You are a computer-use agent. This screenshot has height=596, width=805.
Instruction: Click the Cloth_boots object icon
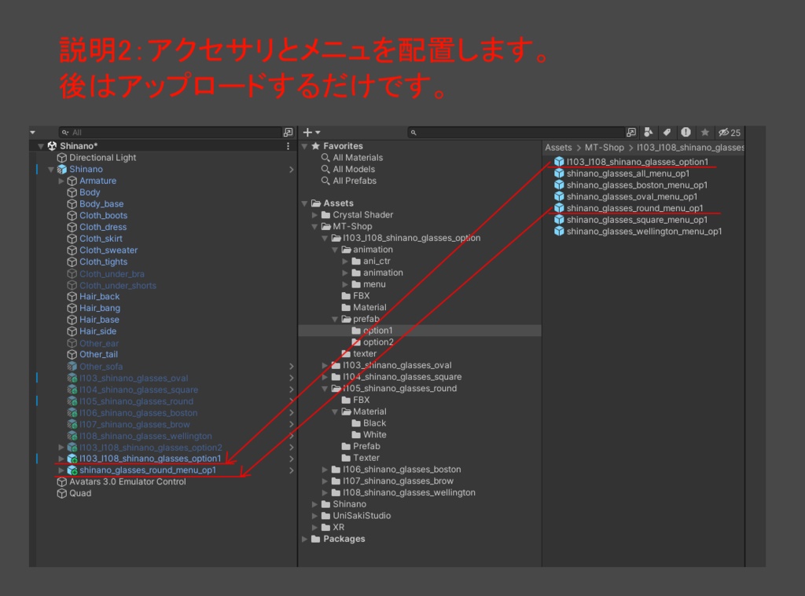point(72,215)
